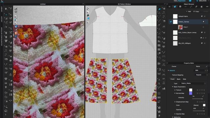
Task: Click the cloud icon next to Hello username
Action: point(190,1)
